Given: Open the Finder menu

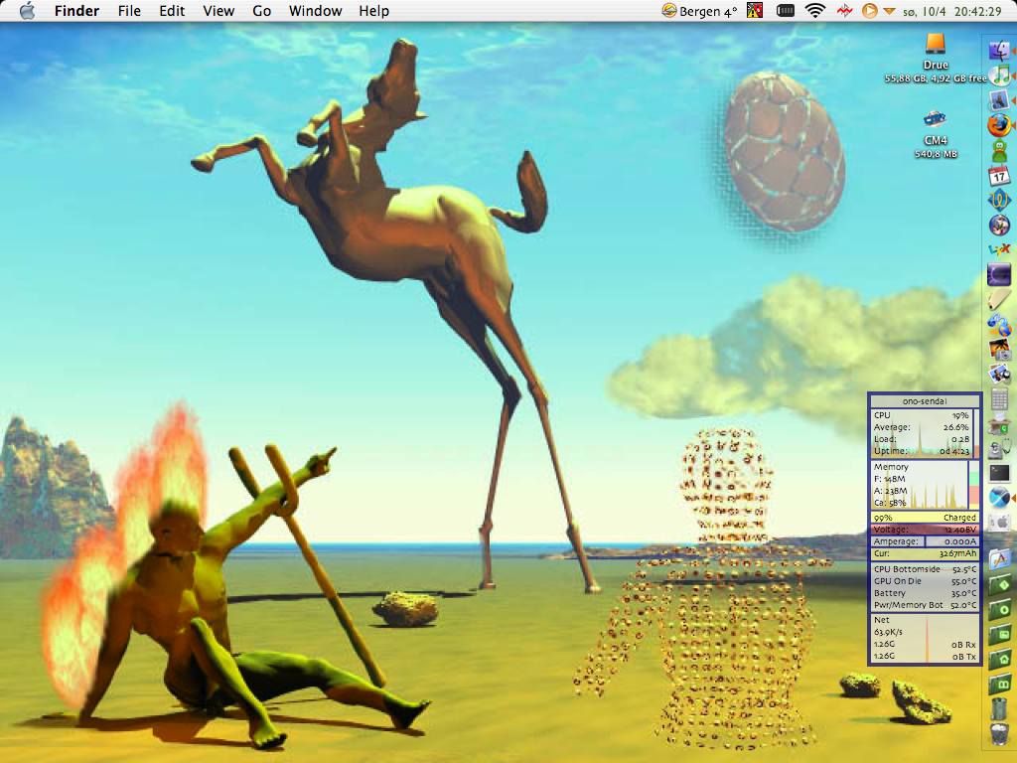Looking at the screenshot, I should (x=76, y=11).
